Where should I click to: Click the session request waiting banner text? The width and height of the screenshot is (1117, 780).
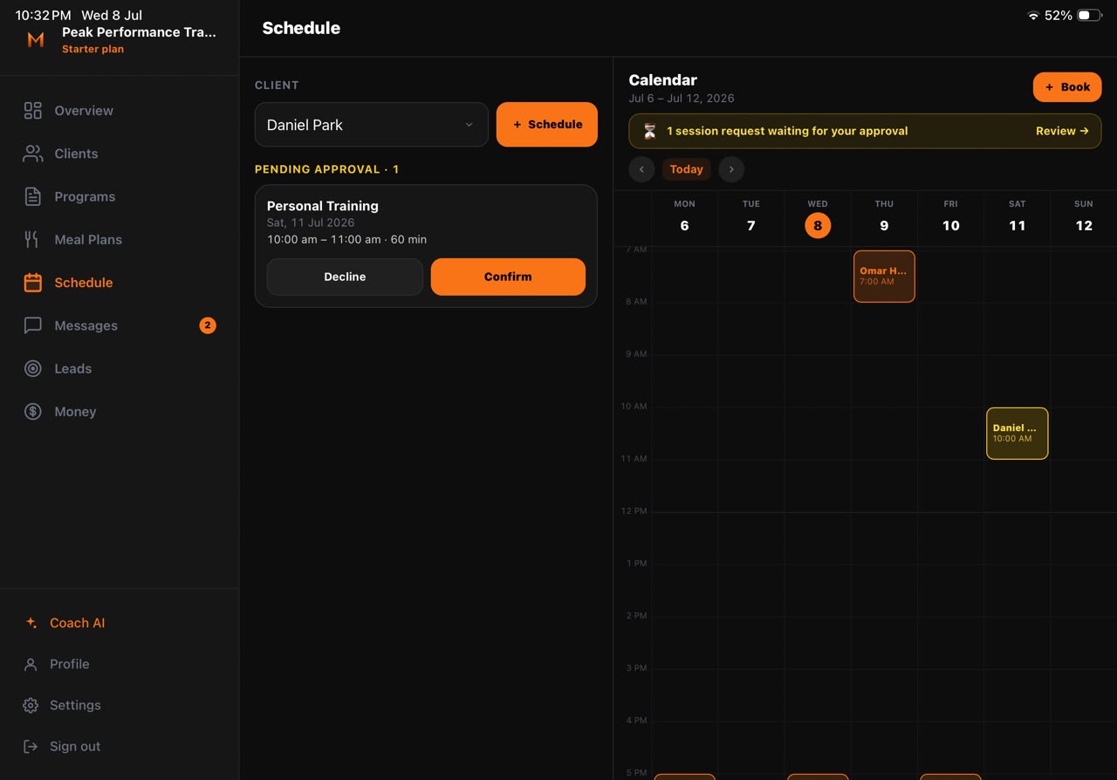[x=787, y=131]
